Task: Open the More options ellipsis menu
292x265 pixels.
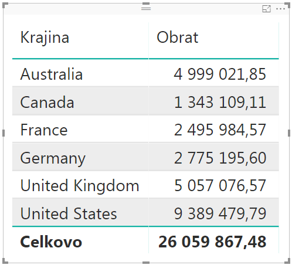Action: click(280, 9)
